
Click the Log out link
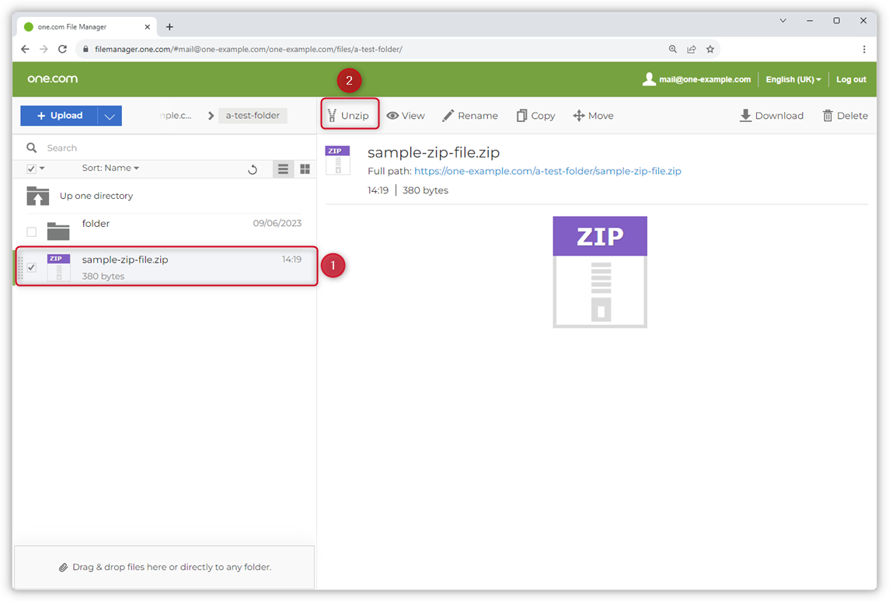click(851, 78)
